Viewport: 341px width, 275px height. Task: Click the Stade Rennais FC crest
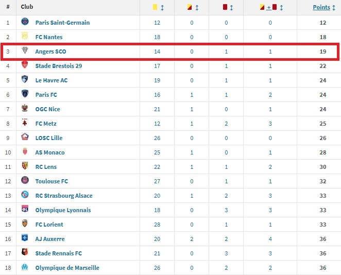pyautogui.click(x=25, y=253)
